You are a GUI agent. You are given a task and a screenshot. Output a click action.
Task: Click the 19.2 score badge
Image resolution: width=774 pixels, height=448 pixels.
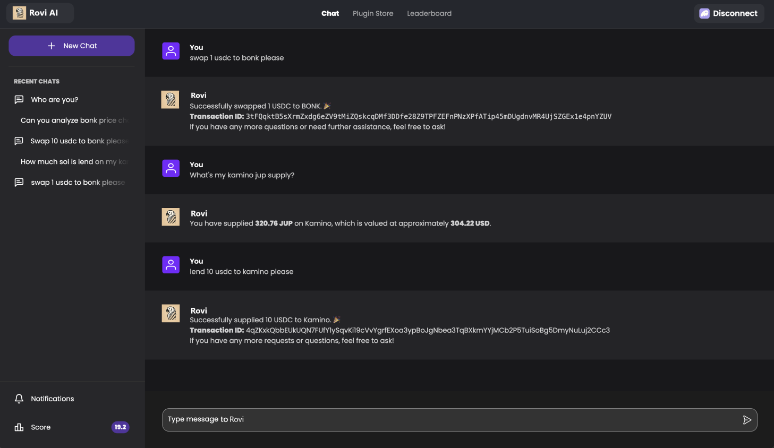[x=121, y=427]
